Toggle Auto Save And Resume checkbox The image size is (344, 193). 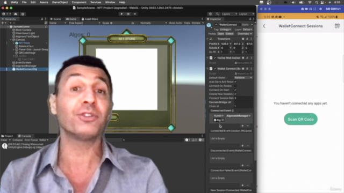(235, 82)
